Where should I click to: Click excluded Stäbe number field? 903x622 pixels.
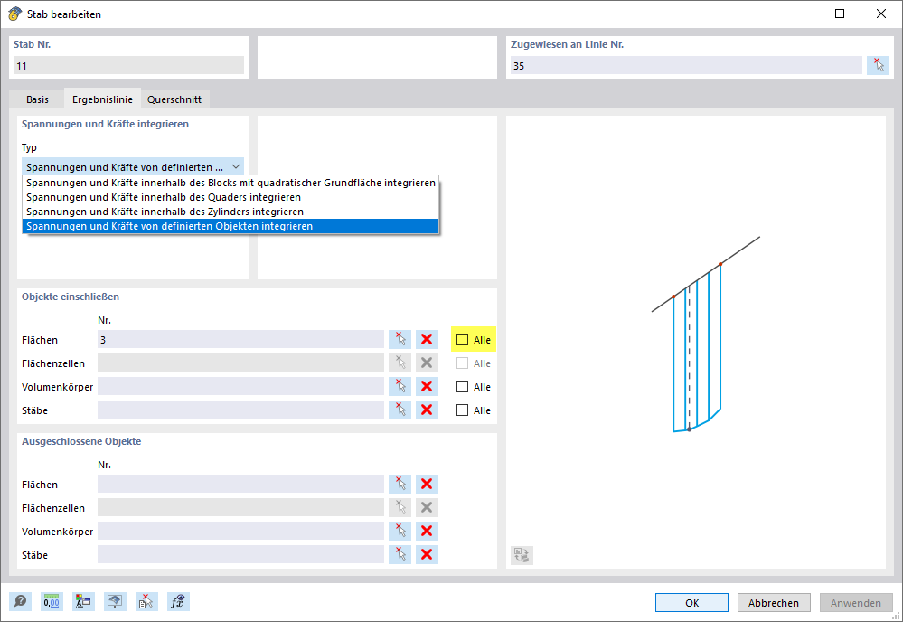click(240, 554)
